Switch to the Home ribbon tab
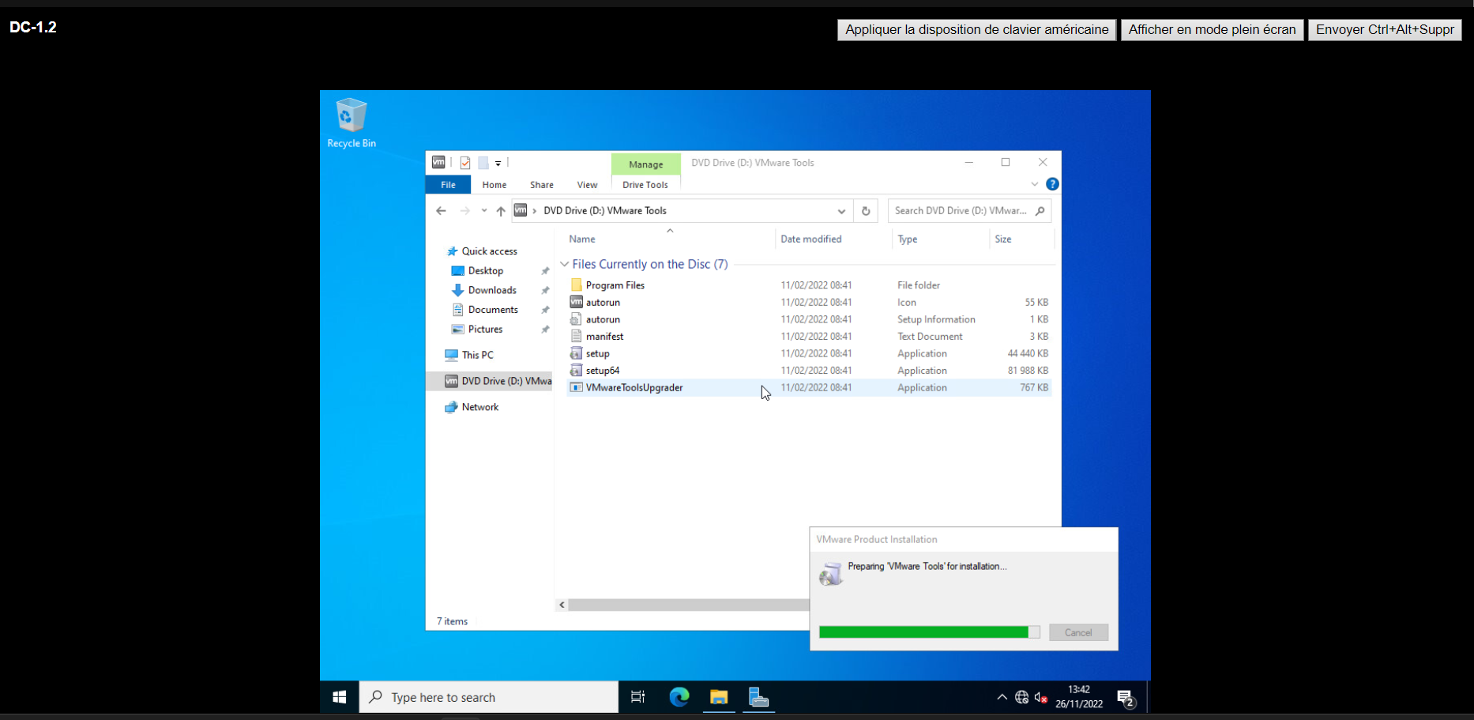1474x720 pixels. coord(494,185)
